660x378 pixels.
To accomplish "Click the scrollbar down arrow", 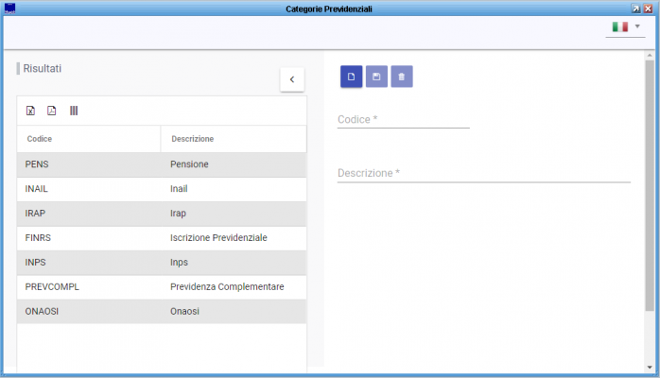I will (650, 367).
